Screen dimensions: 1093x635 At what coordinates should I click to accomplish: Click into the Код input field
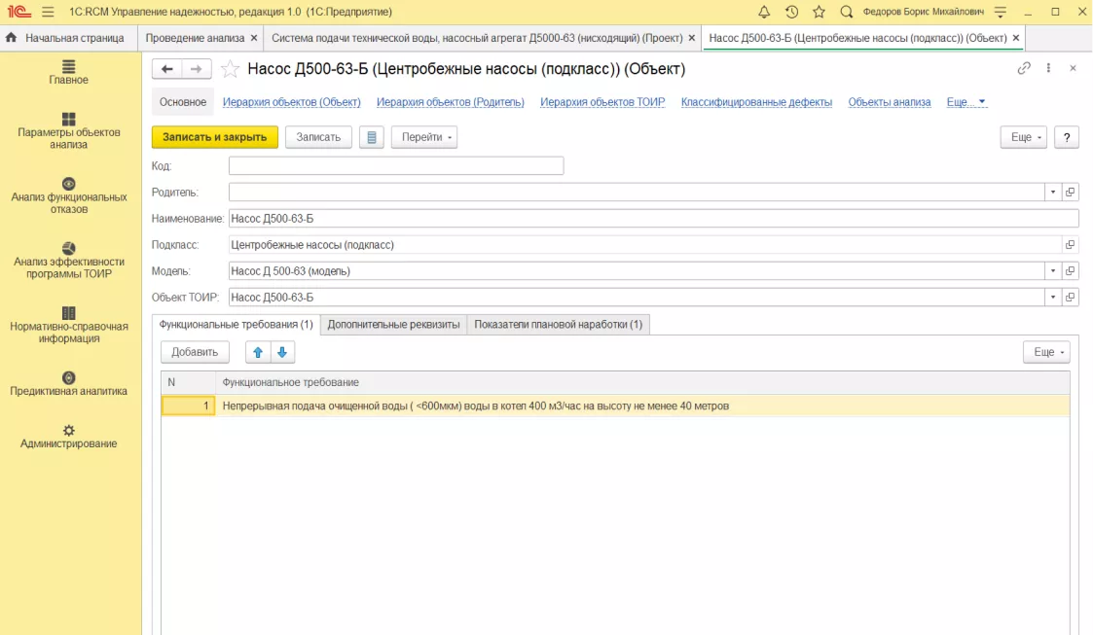396,165
